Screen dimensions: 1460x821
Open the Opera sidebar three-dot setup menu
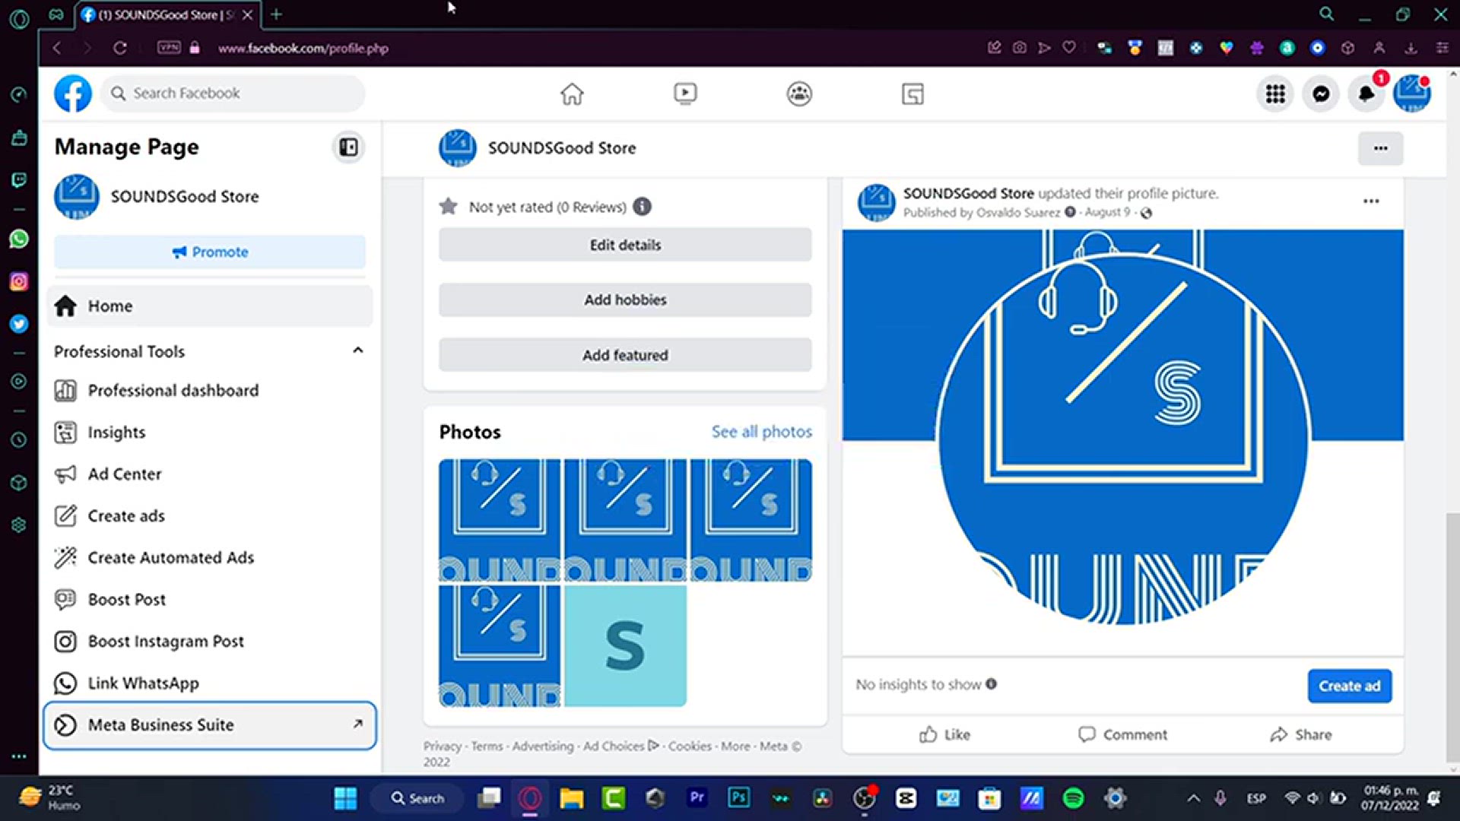click(x=19, y=756)
